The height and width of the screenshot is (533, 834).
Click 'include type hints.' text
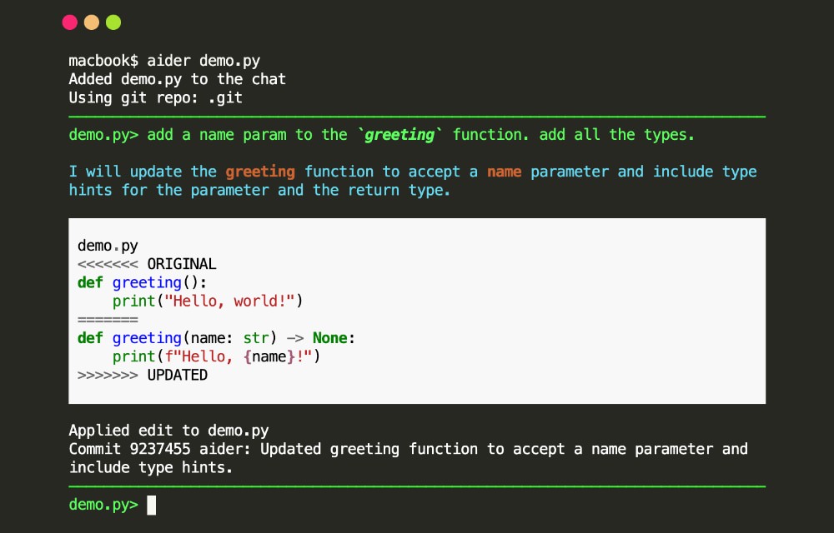coord(150,468)
